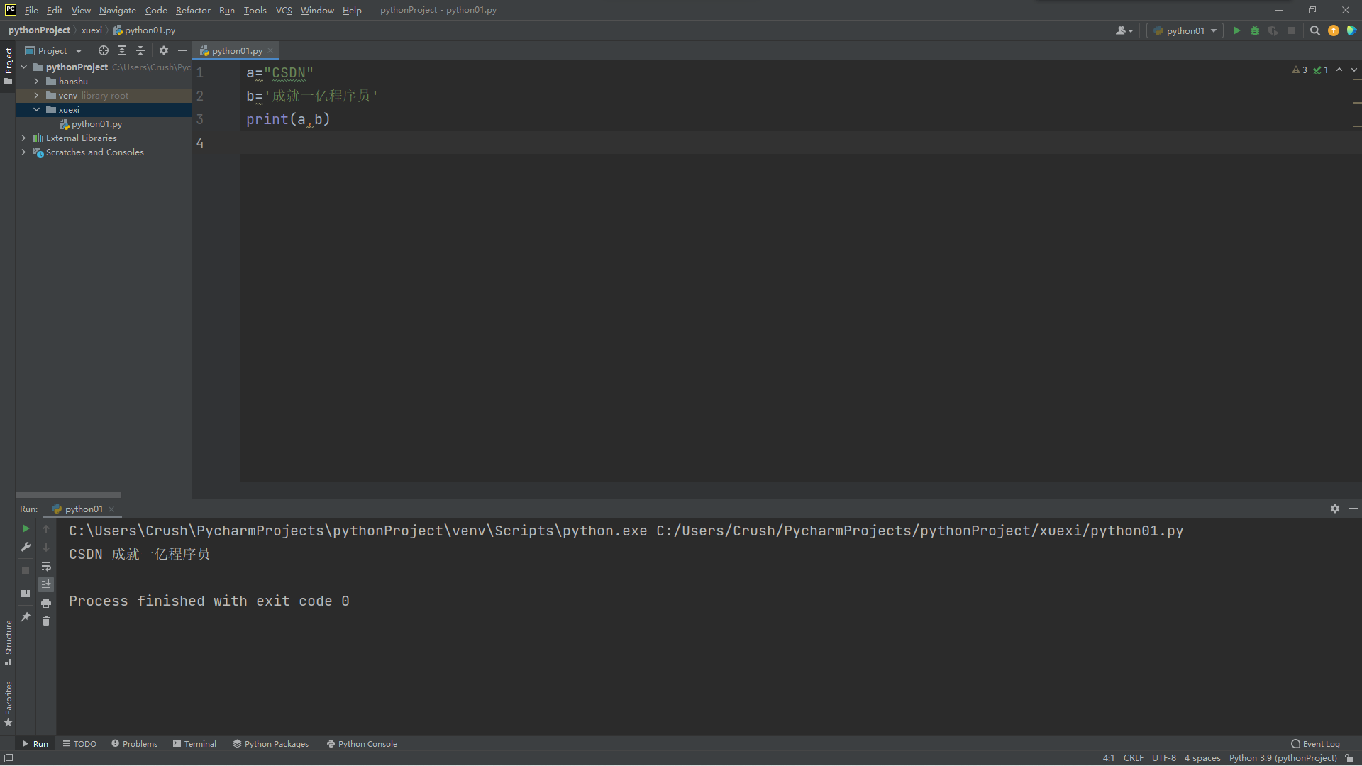Expand External Libraries node
1362x766 pixels.
(x=23, y=138)
